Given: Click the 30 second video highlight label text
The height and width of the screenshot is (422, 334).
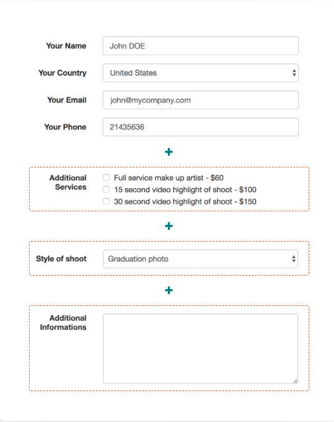Looking at the screenshot, I should coord(185,201).
